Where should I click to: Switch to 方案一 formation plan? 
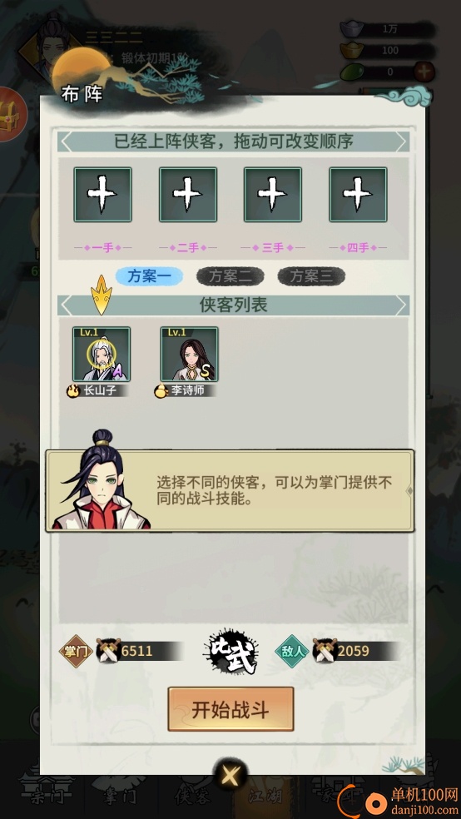click(149, 276)
